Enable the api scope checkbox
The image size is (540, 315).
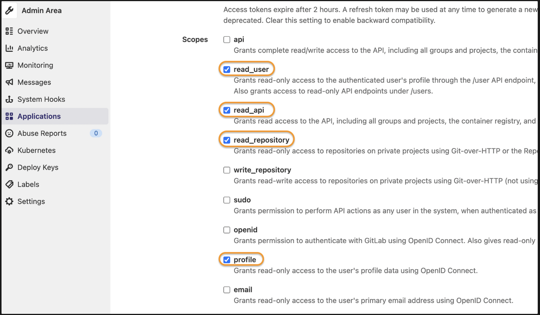coord(227,39)
